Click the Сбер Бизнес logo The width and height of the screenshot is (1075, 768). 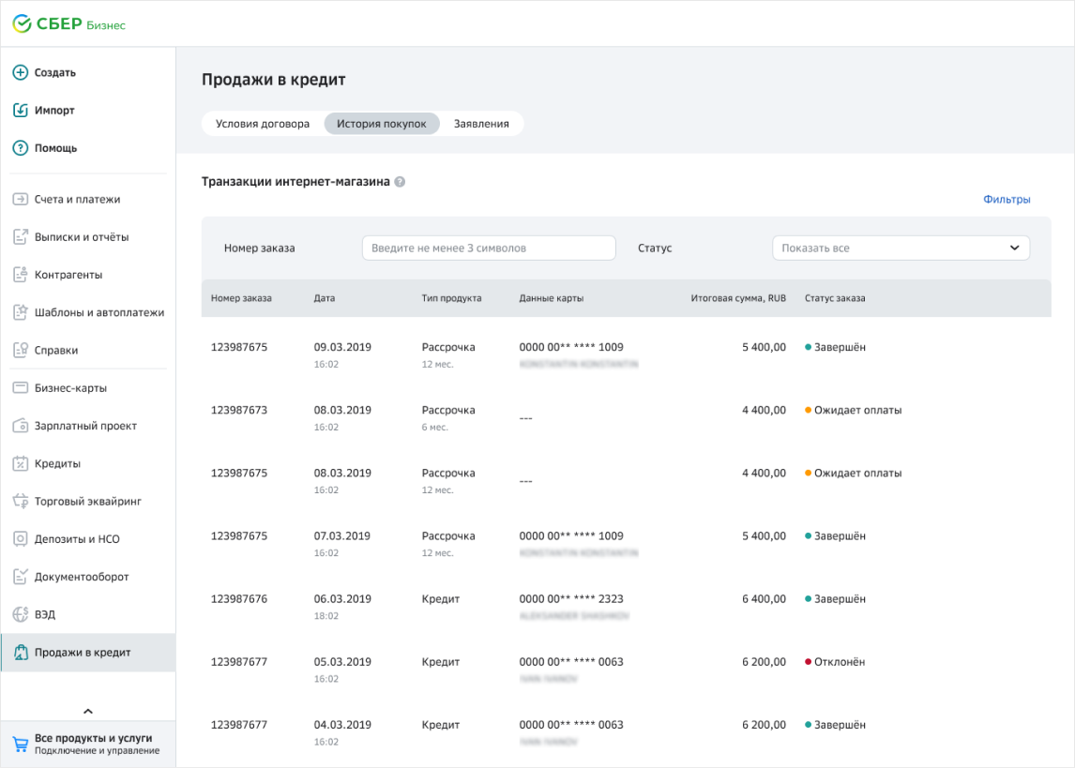[68, 24]
